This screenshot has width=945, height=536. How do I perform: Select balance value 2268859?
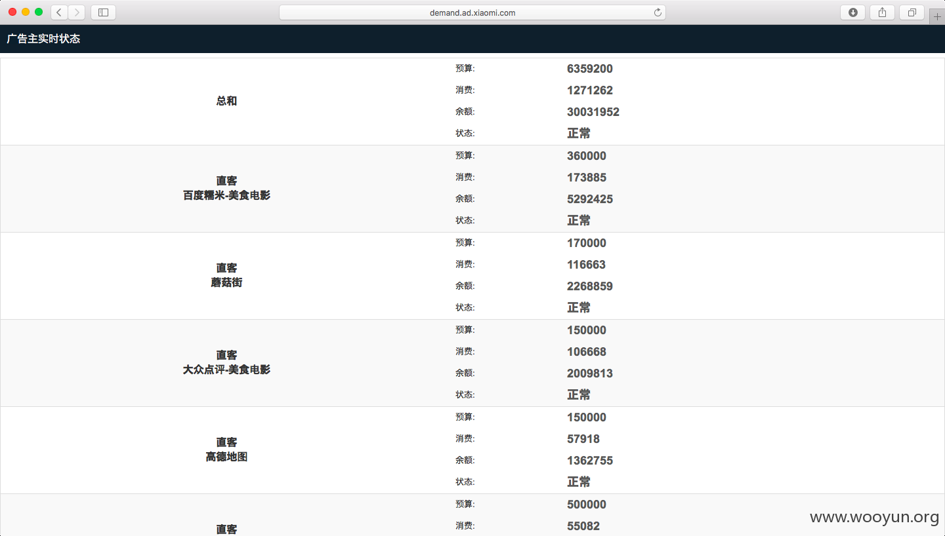point(590,286)
